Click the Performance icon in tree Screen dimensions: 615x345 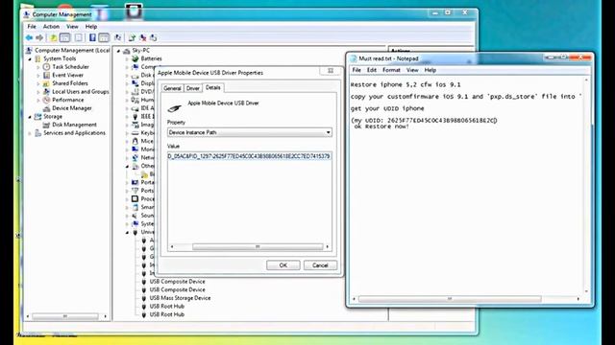point(46,100)
